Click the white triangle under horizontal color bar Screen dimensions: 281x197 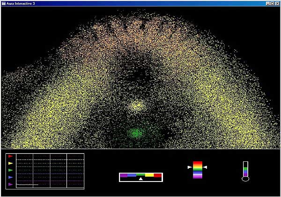click(140, 179)
